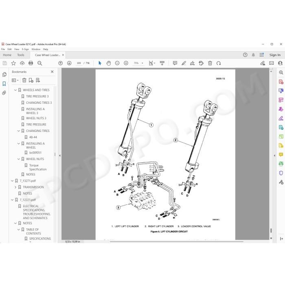Print the document with the printer icon
Image resolution: width=285 pixels, height=285 pixels.
click(x=31, y=63)
